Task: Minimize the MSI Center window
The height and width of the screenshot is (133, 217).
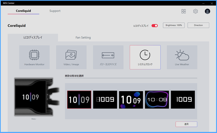Action: click(x=203, y=3)
